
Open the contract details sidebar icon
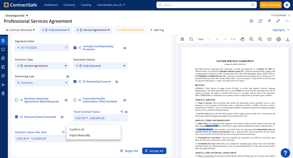click(x=3, y=40)
